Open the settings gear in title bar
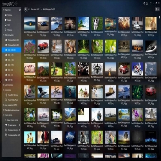Screen dimensions: 161x161 tap(144, 3)
